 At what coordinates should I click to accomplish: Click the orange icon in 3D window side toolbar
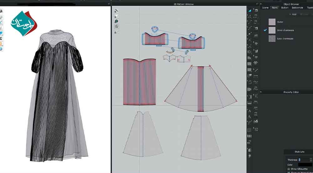(x=1, y=44)
